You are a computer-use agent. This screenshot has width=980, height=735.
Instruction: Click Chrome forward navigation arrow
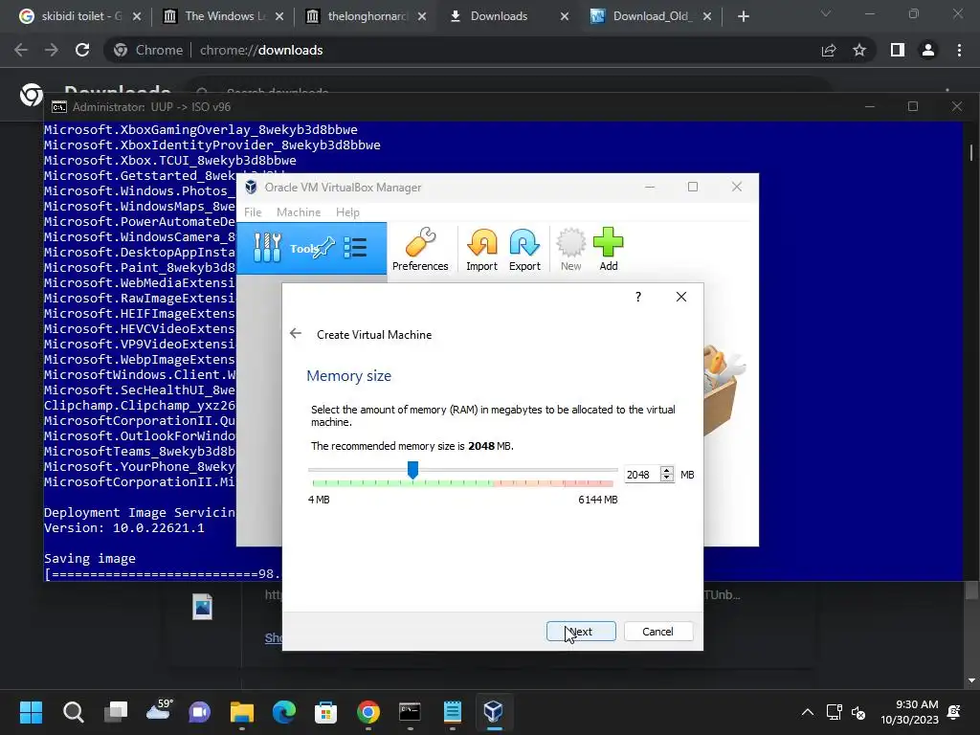pos(52,50)
